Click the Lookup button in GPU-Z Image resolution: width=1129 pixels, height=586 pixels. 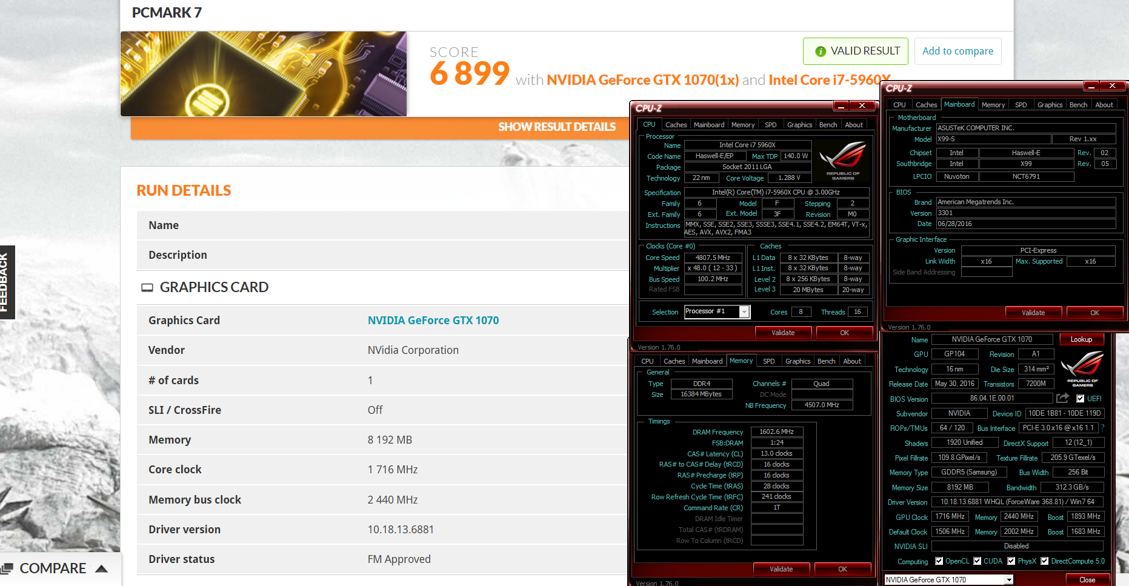1081,339
